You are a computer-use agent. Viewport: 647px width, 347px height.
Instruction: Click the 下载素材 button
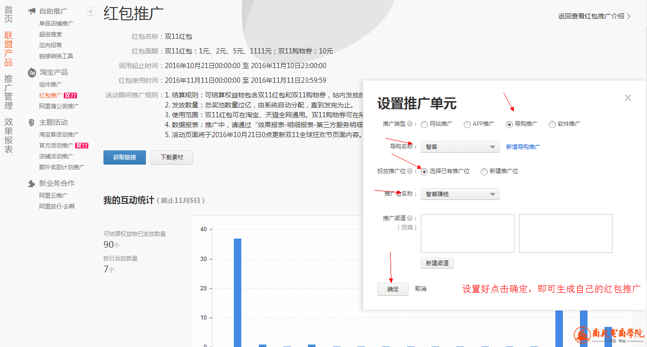click(172, 157)
